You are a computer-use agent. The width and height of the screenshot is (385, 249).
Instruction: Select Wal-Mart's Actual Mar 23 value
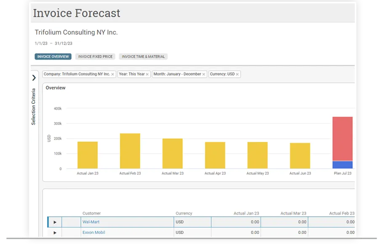click(284, 222)
